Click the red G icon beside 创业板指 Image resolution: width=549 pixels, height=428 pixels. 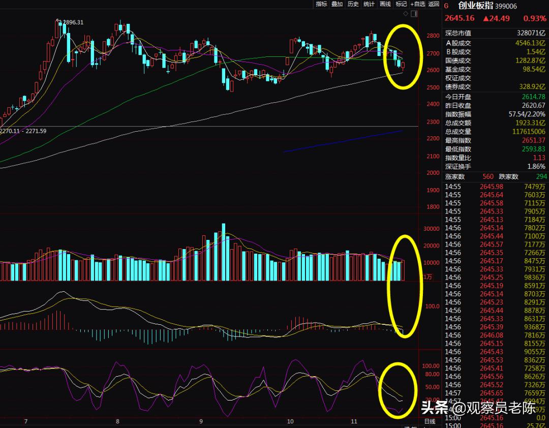[446, 6]
